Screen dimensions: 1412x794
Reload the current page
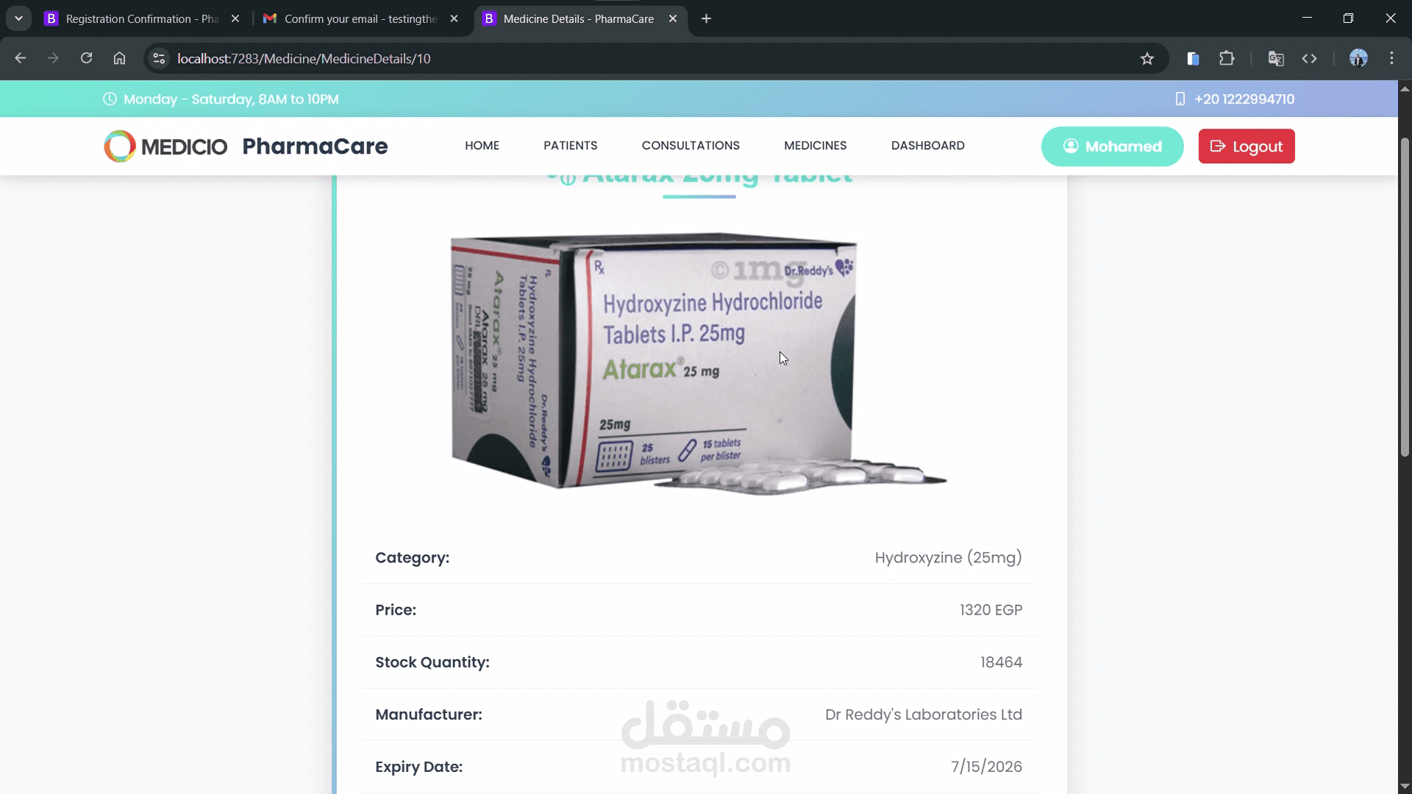(x=86, y=58)
